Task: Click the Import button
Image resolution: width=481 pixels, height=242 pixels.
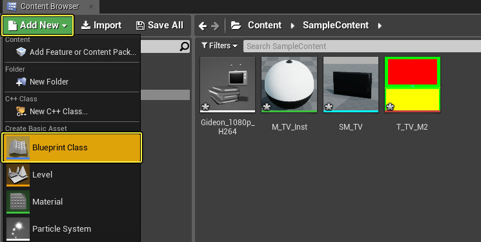Action: point(101,25)
